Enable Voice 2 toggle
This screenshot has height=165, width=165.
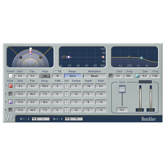(x=10, y=94)
